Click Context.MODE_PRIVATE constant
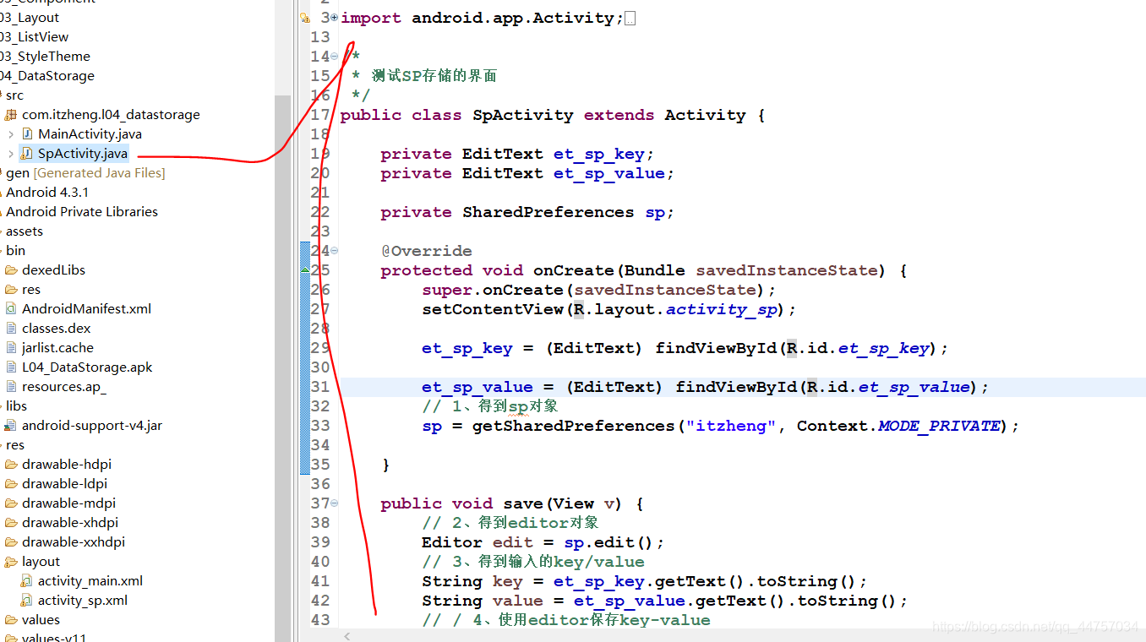The image size is (1146, 642). 898,426
